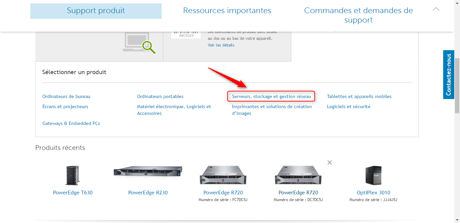Viewport: 460px width, 223px height.
Task: Click the Sélectionner un produit heading
Action: 74,72
